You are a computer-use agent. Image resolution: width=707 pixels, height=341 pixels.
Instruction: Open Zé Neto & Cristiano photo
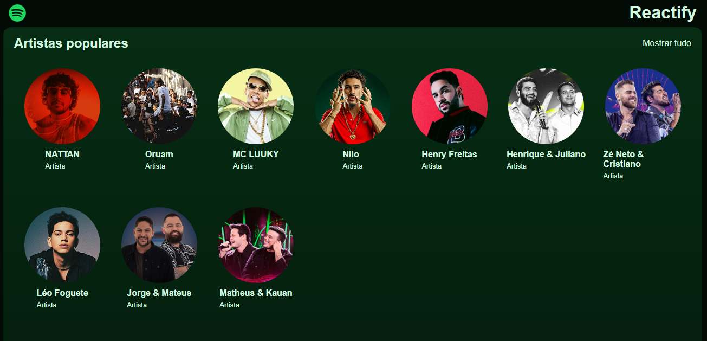point(643,106)
